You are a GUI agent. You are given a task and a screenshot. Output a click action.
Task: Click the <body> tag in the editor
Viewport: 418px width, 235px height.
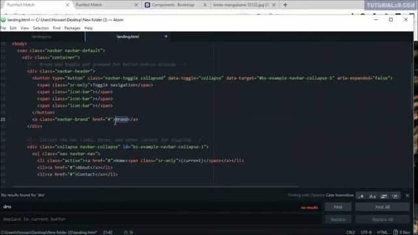coord(20,44)
